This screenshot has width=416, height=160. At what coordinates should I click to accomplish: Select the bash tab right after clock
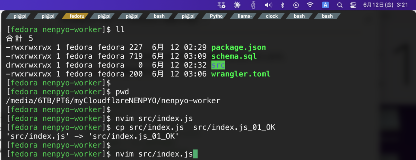coord(299,16)
